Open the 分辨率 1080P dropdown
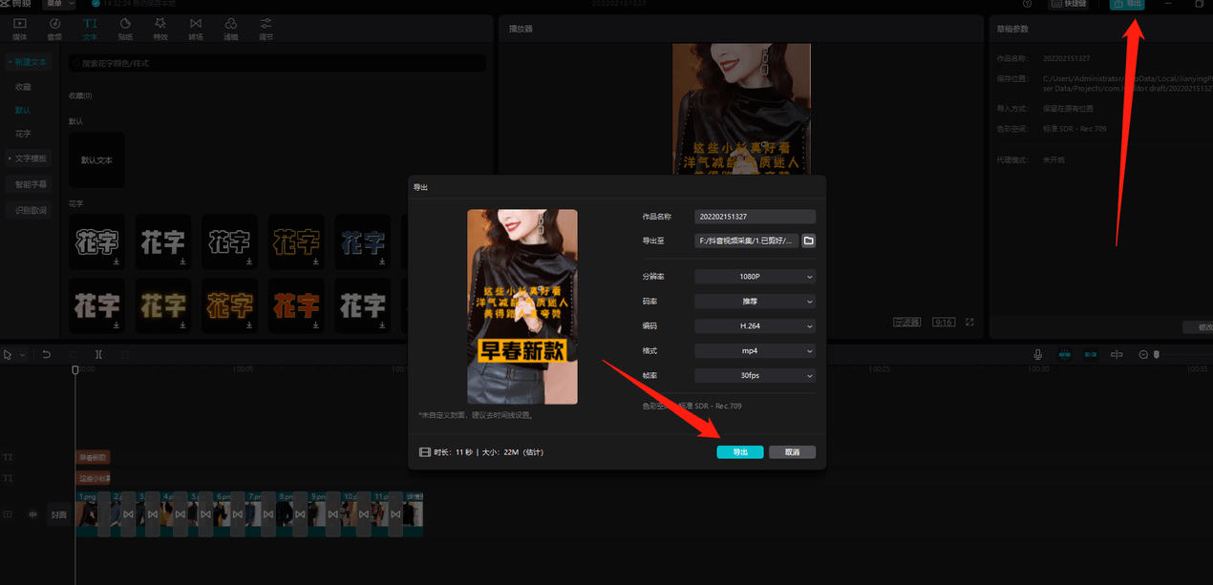The height and width of the screenshot is (585, 1213). tap(755, 277)
